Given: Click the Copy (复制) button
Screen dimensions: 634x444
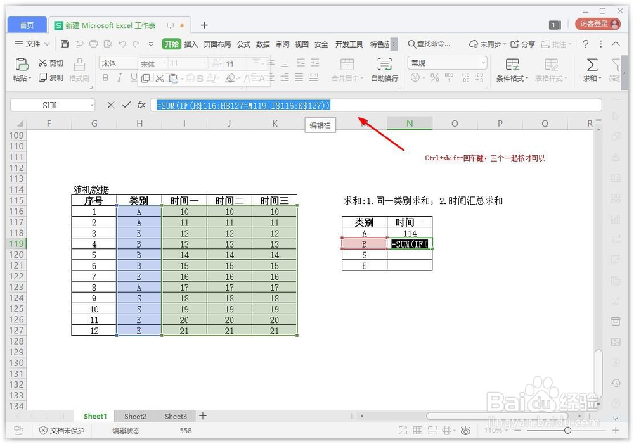Looking at the screenshot, I should pyautogui.click(x=51, y=77).
